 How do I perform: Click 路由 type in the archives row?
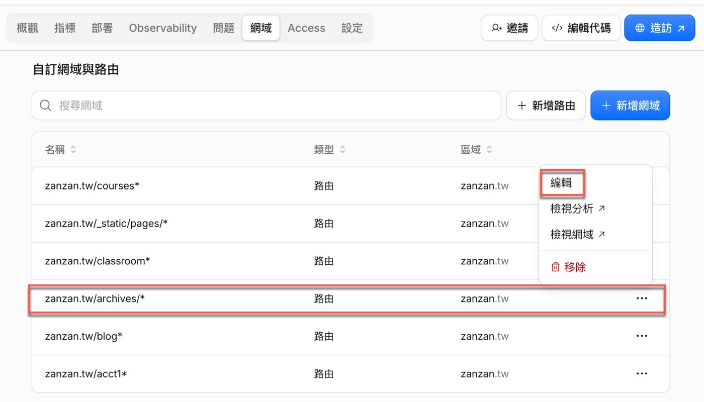(324, 298)
